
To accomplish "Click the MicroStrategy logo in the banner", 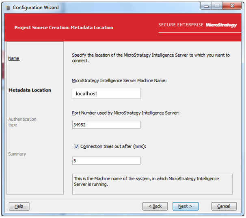I will point(221,25).
